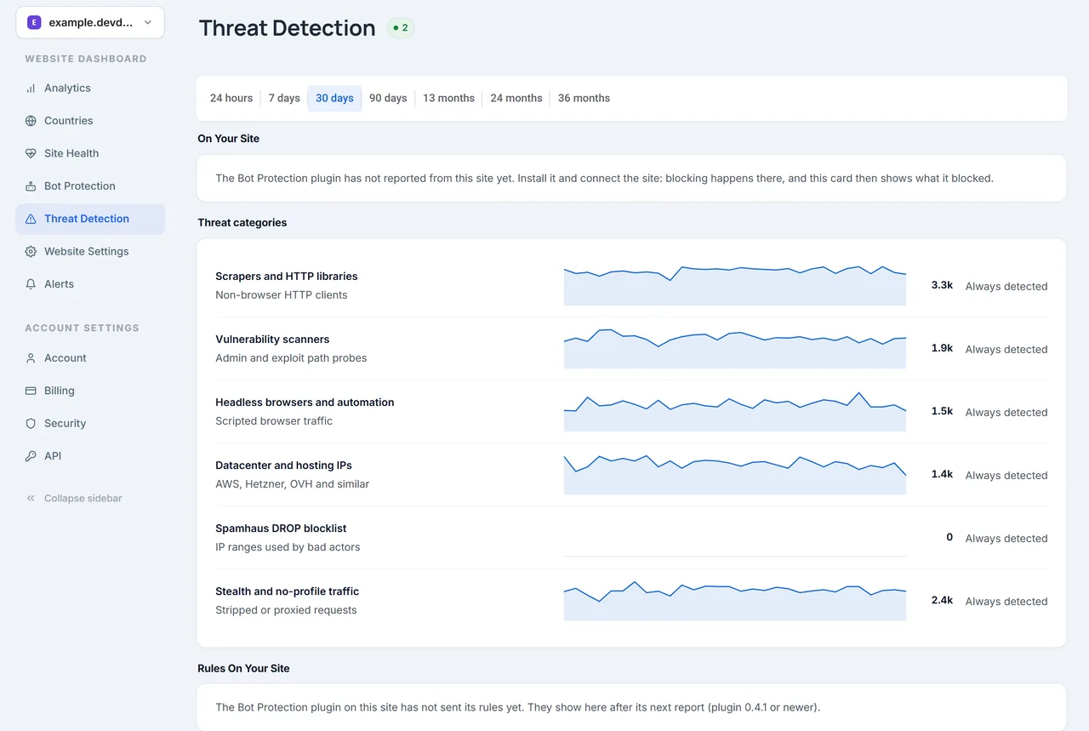Click the Analytics bar chart icon
Screen dimensions: 1089x731
31,89
